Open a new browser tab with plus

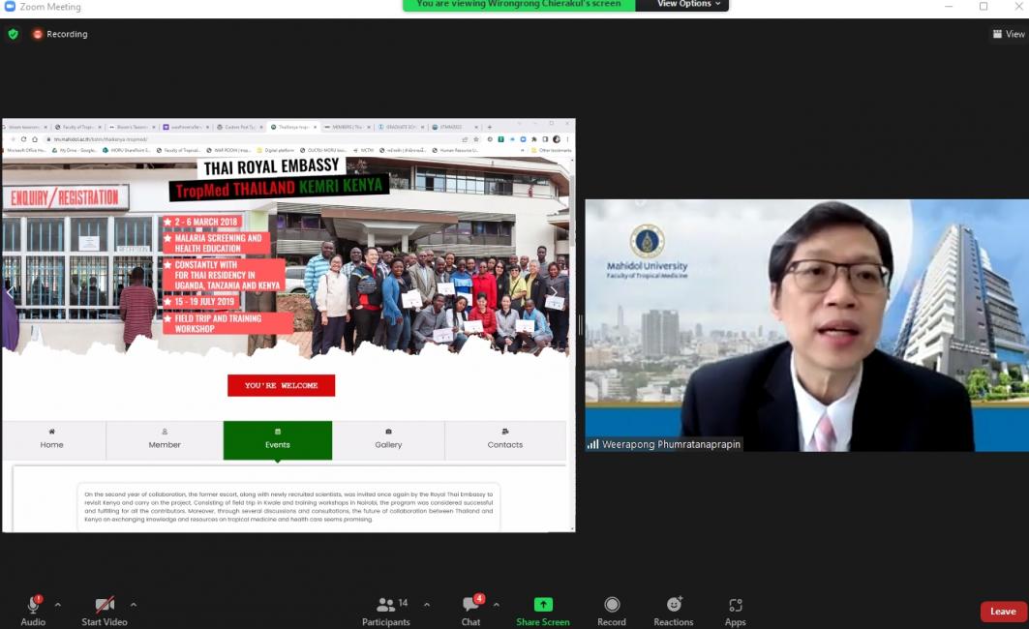coord(490,127)
